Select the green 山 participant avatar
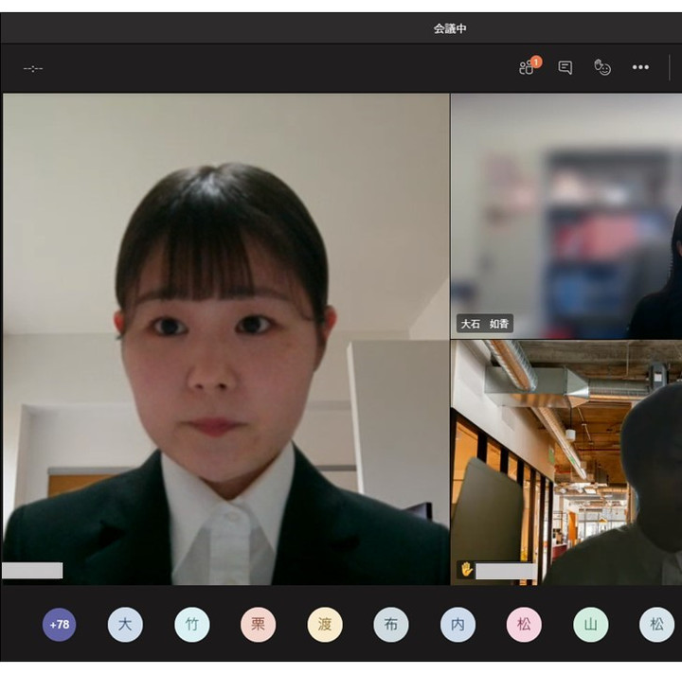This screenshot has height=674, width=682. coord(590,625)
